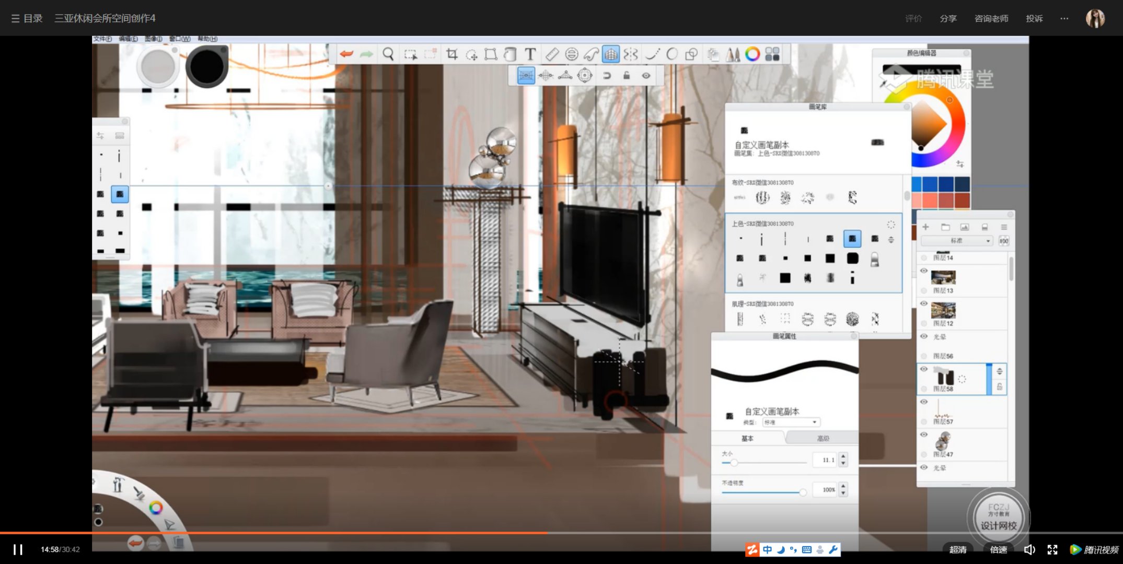The width and height of the screenshot is (1123, 564).
Task: Switch to the 高级 brush properties tab
Action: click(x=823, y=438)
